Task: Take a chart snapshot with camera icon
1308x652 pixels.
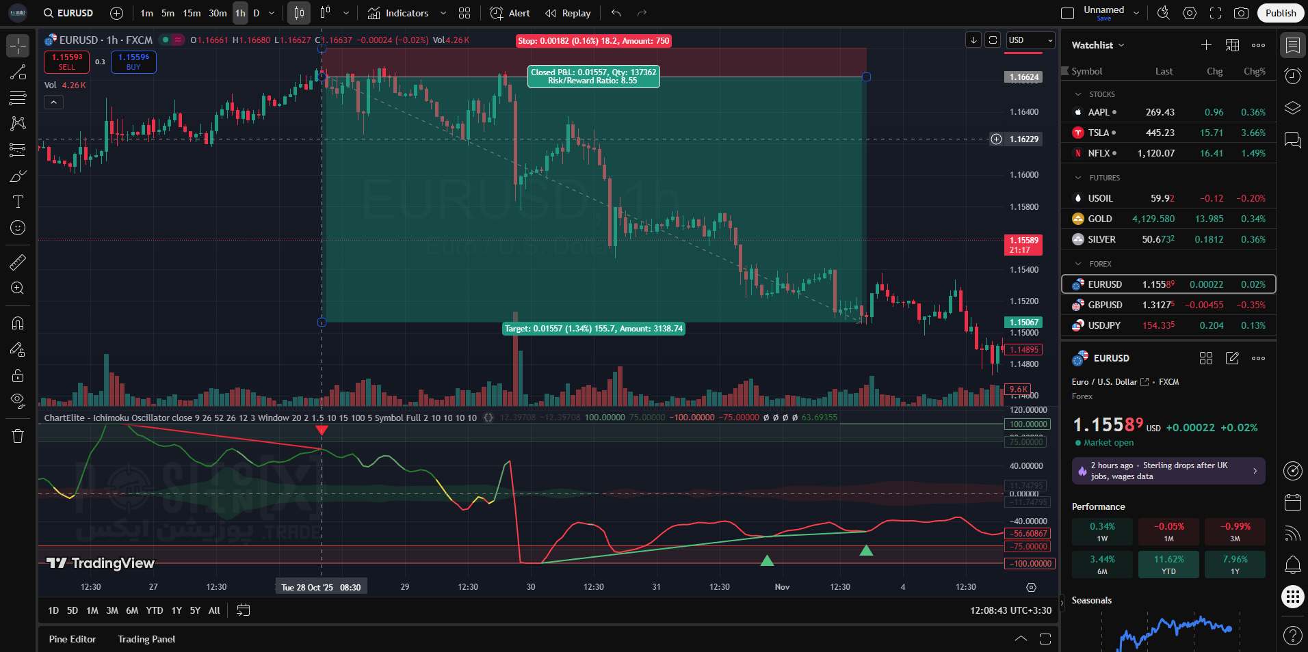Action: click(1241, 13)
